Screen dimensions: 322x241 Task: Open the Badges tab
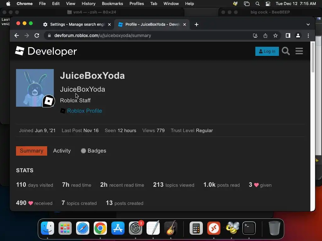[x=93, y=151]
